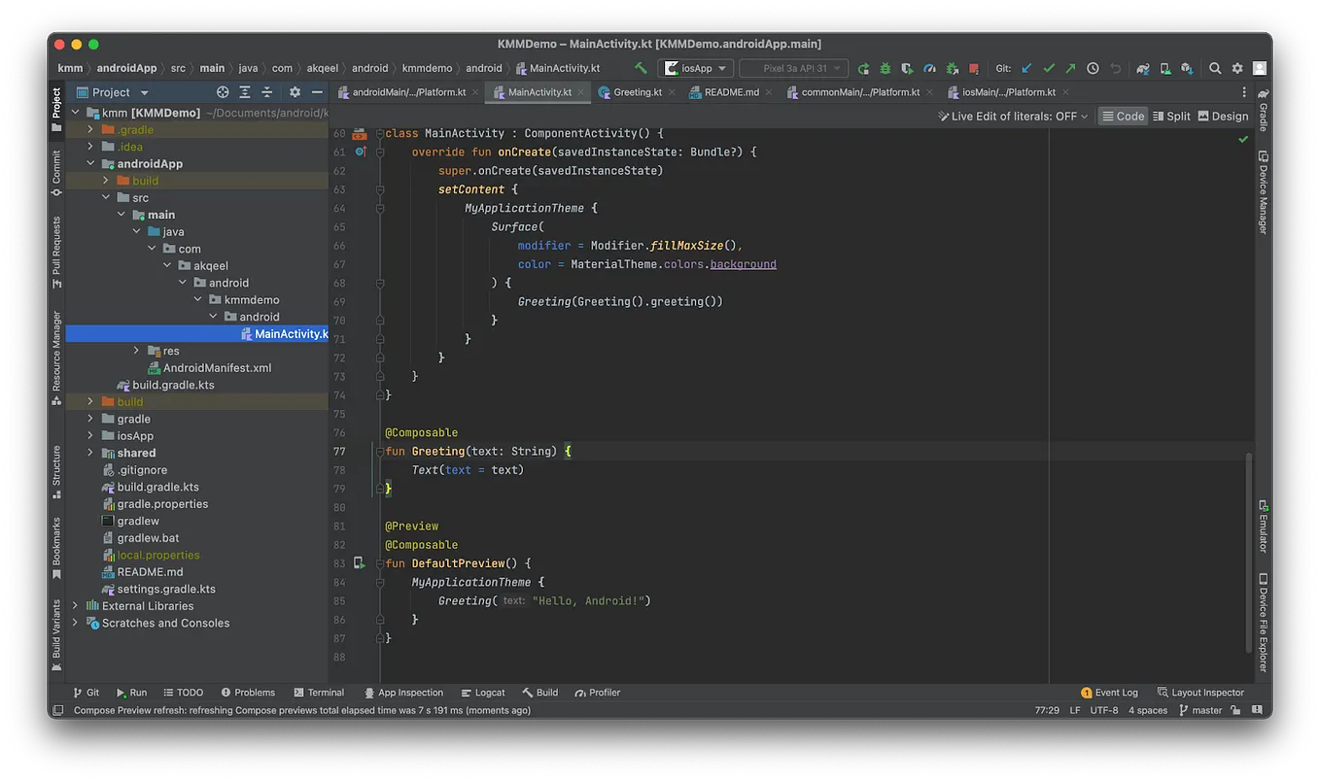Stop the running application
This screenshot has width=1320, height=782.
pyautogui.click(x=975, y=68)
